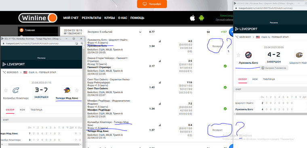The height and width of the screenshot is (148, 307).
Task: Click the orange Попробуй button
Action: [x=152, y=4]
